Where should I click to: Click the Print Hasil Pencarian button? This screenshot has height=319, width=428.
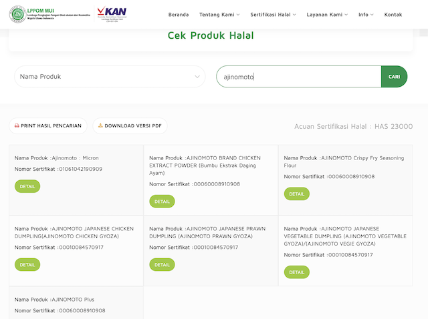click(x=48, y=125)
